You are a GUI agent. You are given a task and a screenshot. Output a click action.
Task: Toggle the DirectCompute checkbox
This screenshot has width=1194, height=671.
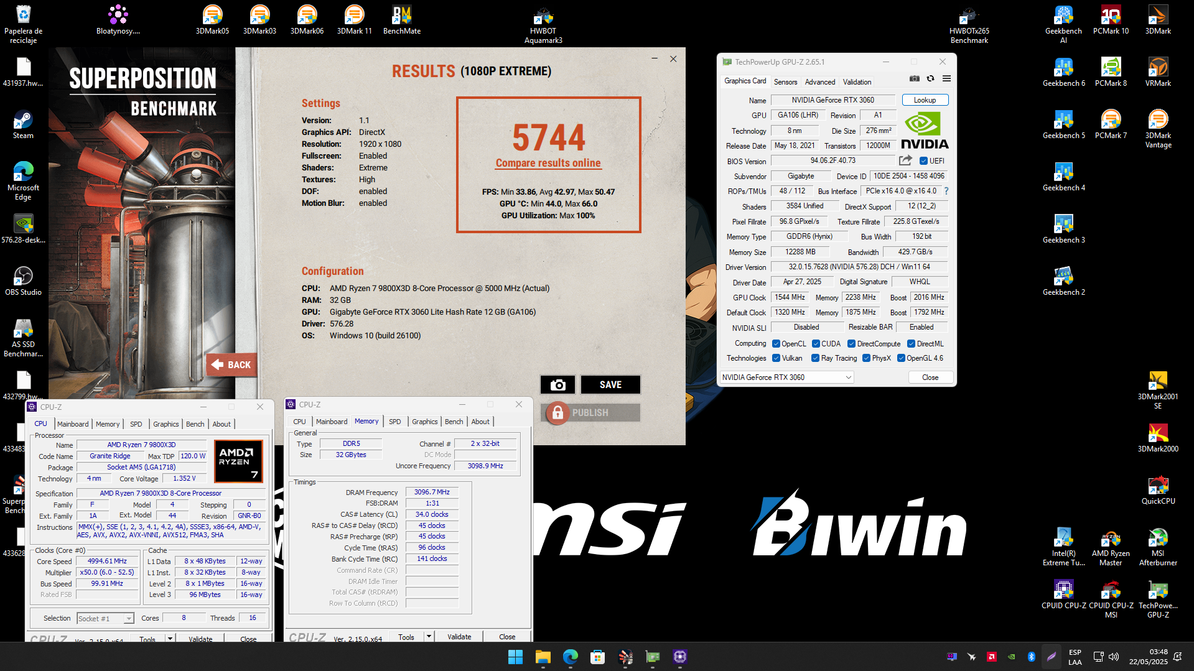[851, 344]
